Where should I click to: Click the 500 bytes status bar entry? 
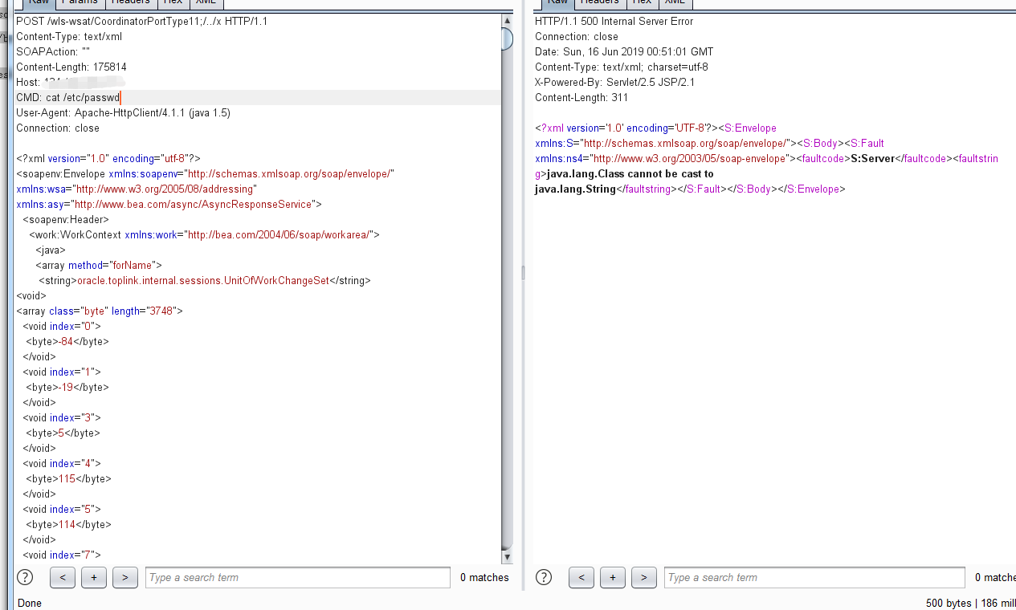click(x=949, y=603)
